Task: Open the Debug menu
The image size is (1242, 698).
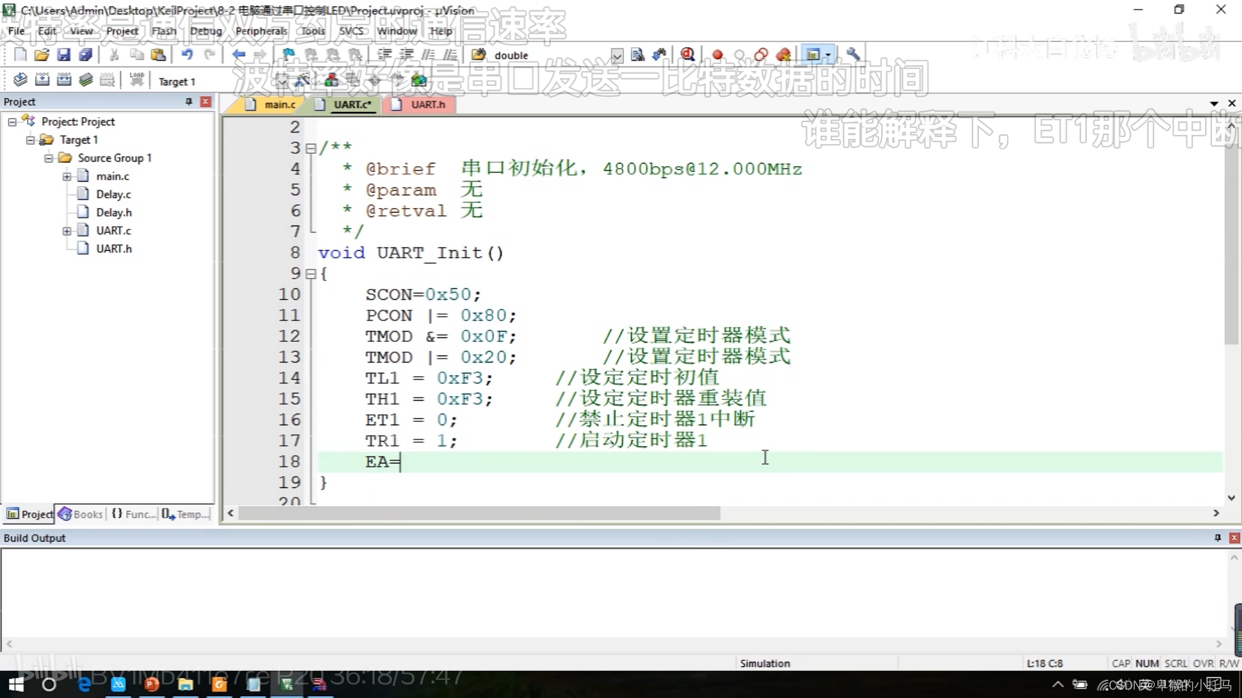Action: (x=206, y=30)
